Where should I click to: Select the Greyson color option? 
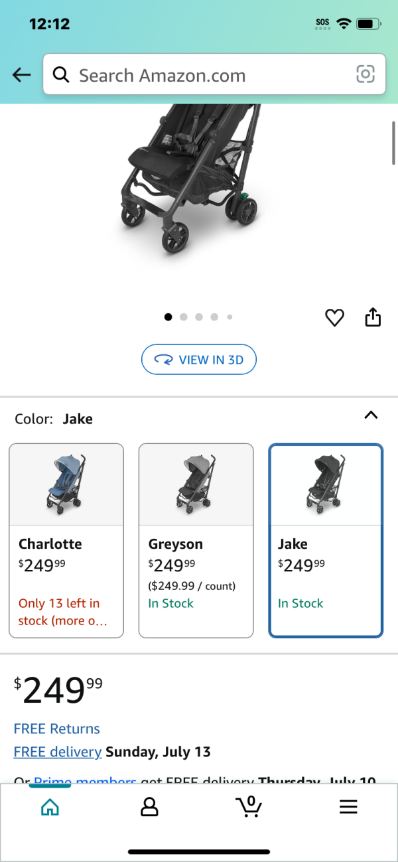pyautogui.click(x=196, y=540)
